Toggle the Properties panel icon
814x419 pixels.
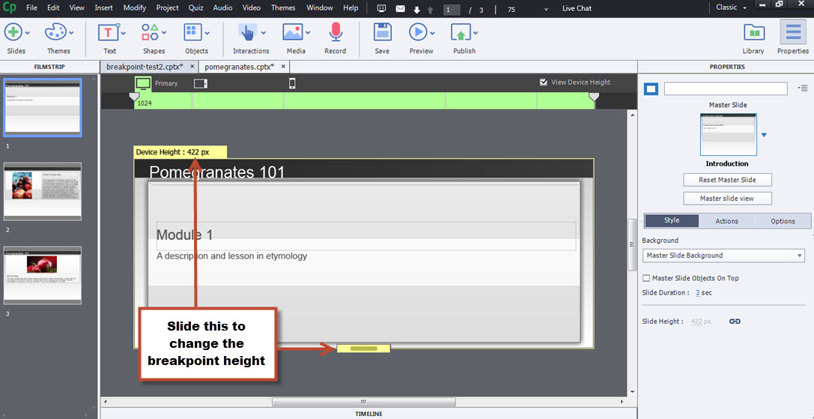[x=793, y=32]
